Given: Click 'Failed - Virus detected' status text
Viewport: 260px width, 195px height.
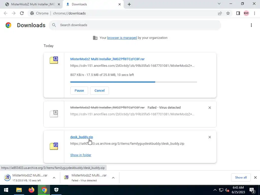Looking at the screenshot, I should point(164,108).
